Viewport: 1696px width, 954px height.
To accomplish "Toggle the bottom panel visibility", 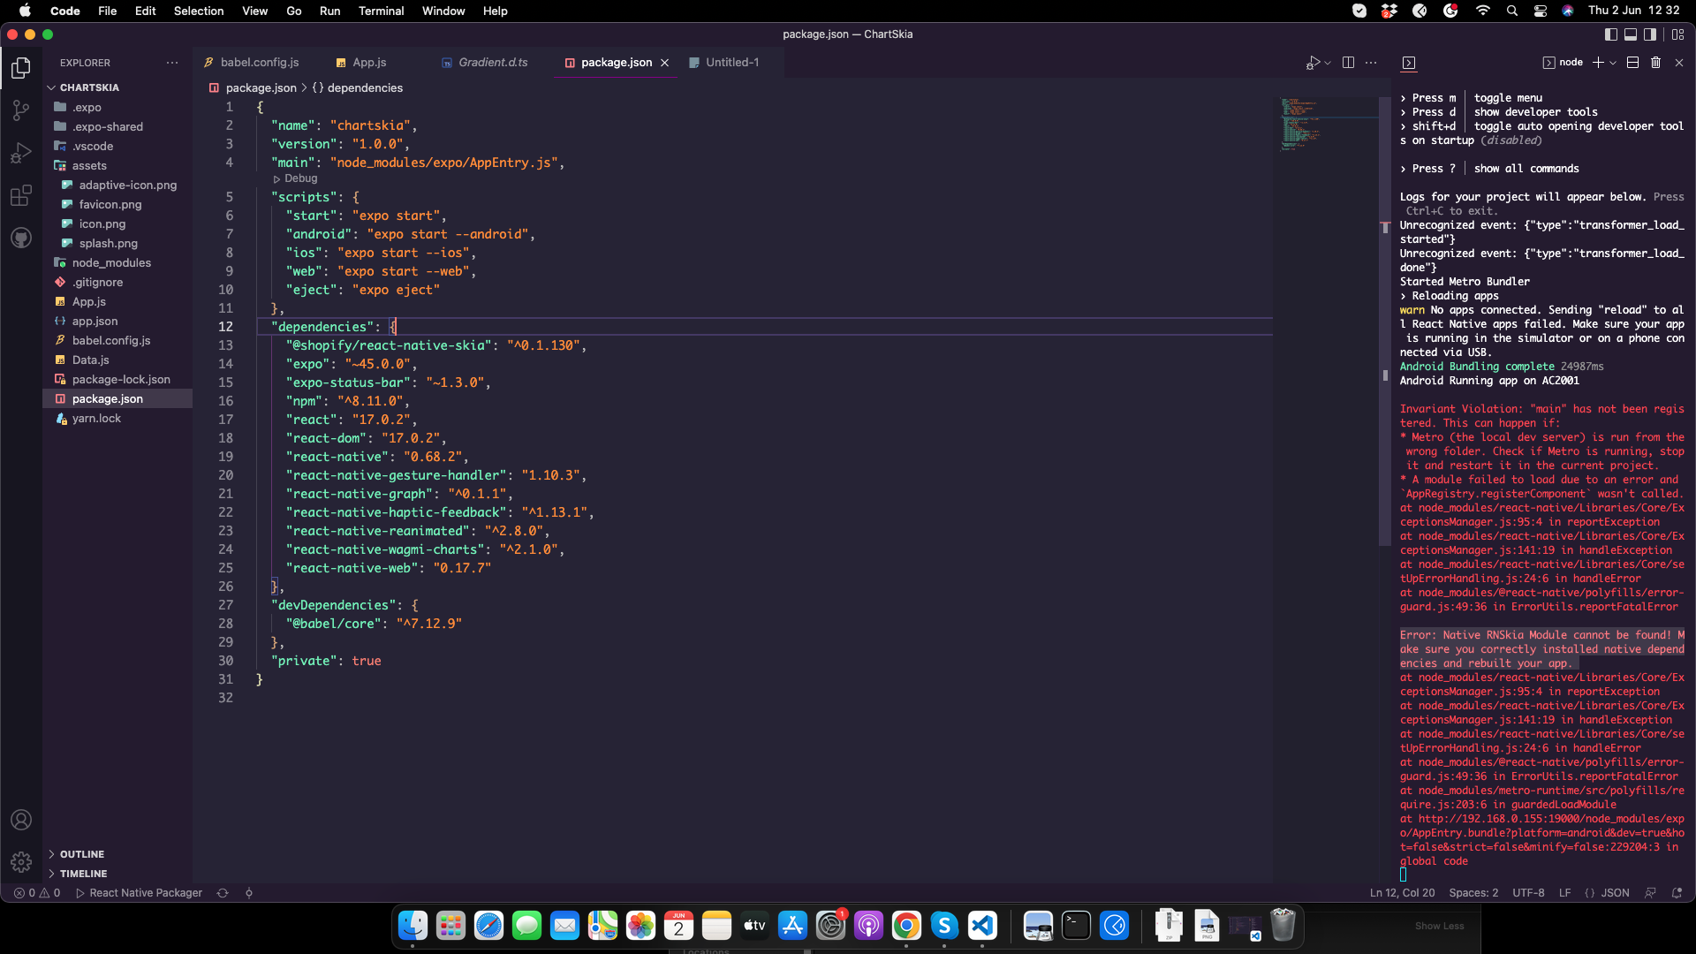I will (x=1630, y=34).
